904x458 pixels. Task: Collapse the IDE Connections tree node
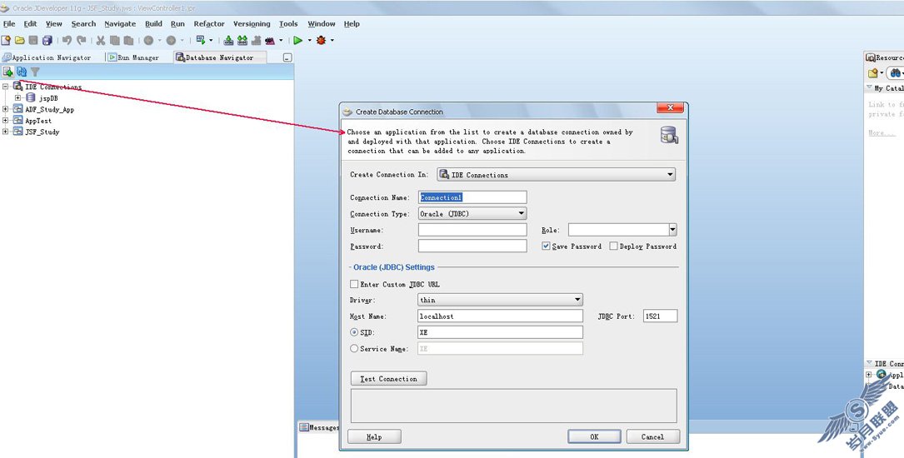5,87
